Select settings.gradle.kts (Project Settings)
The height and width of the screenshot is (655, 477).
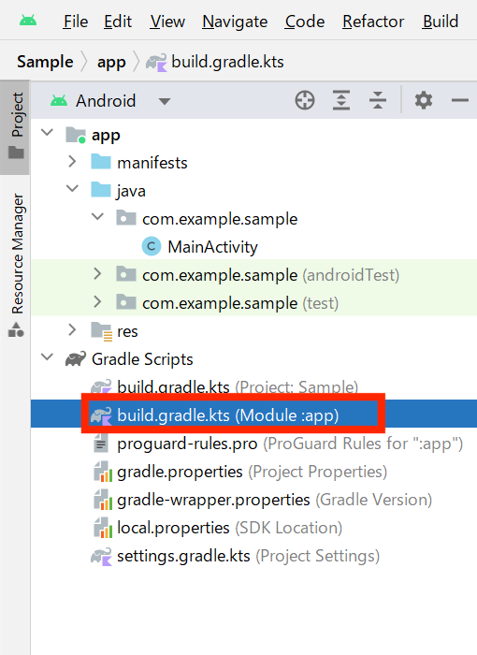(248, 557)
